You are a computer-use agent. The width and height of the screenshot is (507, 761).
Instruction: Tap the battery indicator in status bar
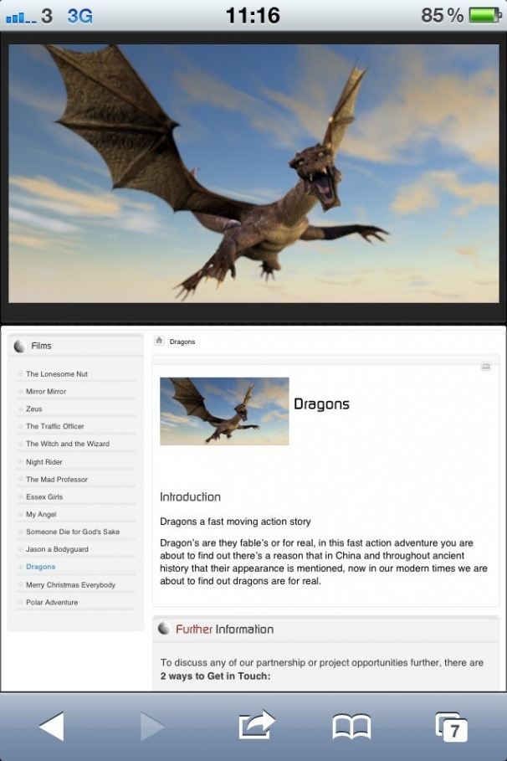coord(484,15)
